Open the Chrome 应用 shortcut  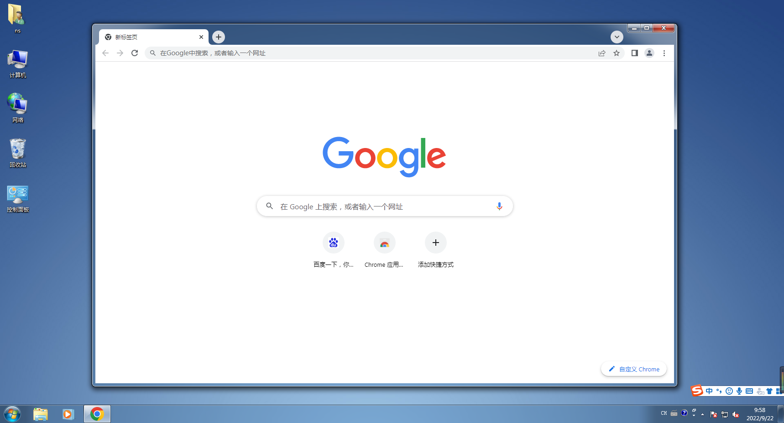point(384,250)
